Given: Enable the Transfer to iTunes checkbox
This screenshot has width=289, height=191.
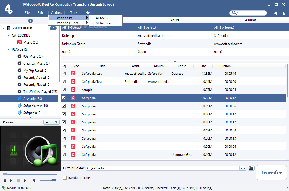Looking at the screenshot, I should click(x=65, y=178).
